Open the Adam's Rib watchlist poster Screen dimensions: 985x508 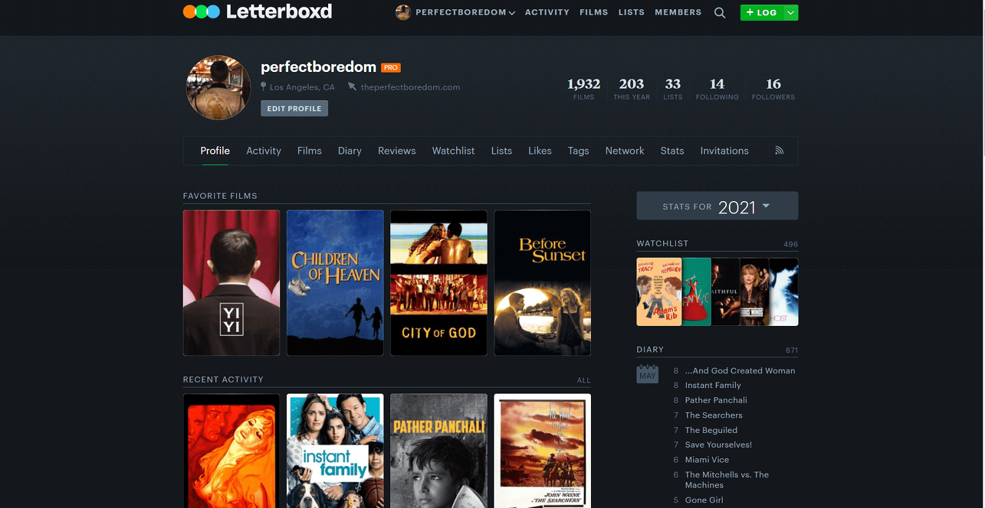659,292
